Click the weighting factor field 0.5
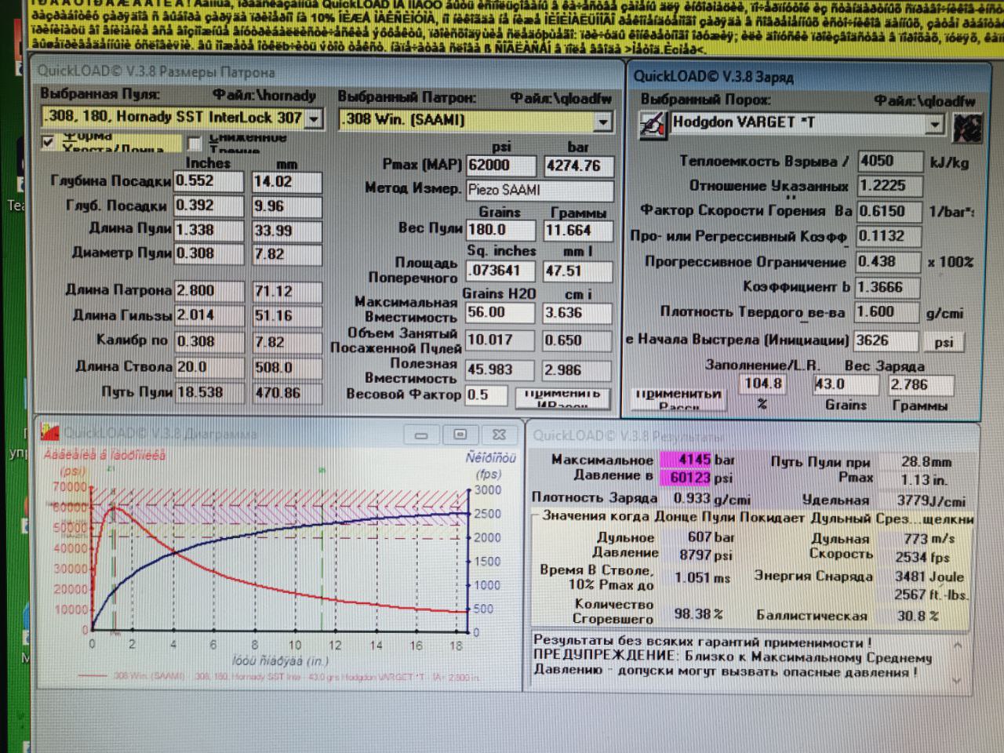This screenshot has width=1004, height=753. (488, 395)
